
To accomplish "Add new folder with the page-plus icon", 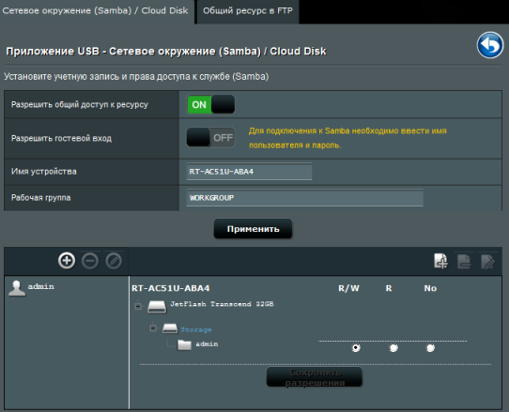I will [440, 261].
